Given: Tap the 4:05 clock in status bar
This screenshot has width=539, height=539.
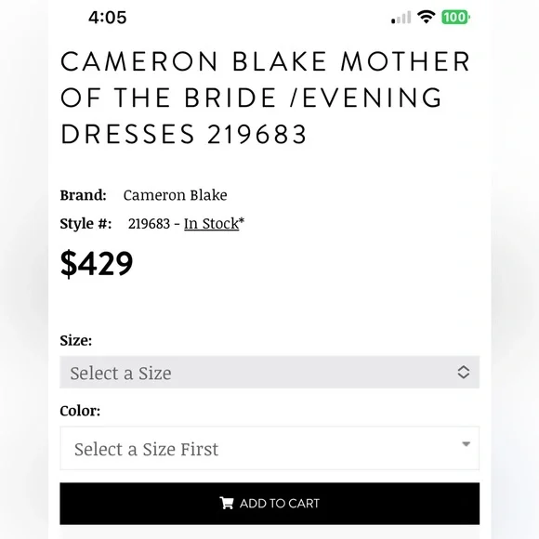Looking at the screenshot, I should pos(107,18).
